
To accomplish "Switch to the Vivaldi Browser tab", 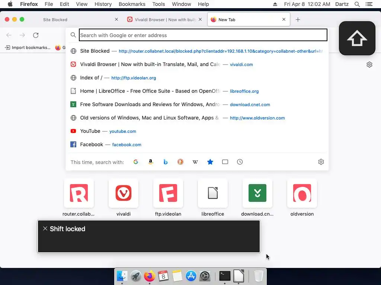I will 165,20.
